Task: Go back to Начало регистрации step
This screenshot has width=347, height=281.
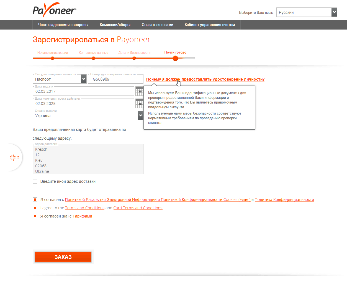Action: pyautogui.click(x=53, y=52)
